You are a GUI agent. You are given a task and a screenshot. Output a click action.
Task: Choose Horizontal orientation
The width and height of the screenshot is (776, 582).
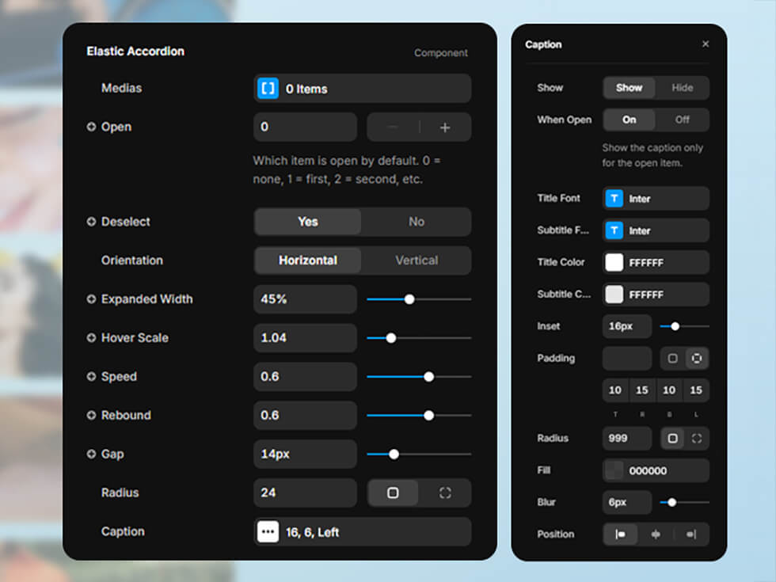(x=308, y=261)
